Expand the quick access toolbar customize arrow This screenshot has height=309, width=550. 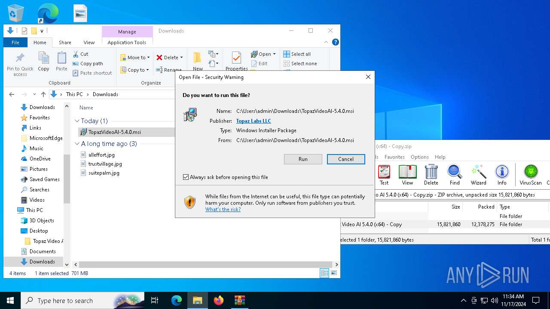42,31
